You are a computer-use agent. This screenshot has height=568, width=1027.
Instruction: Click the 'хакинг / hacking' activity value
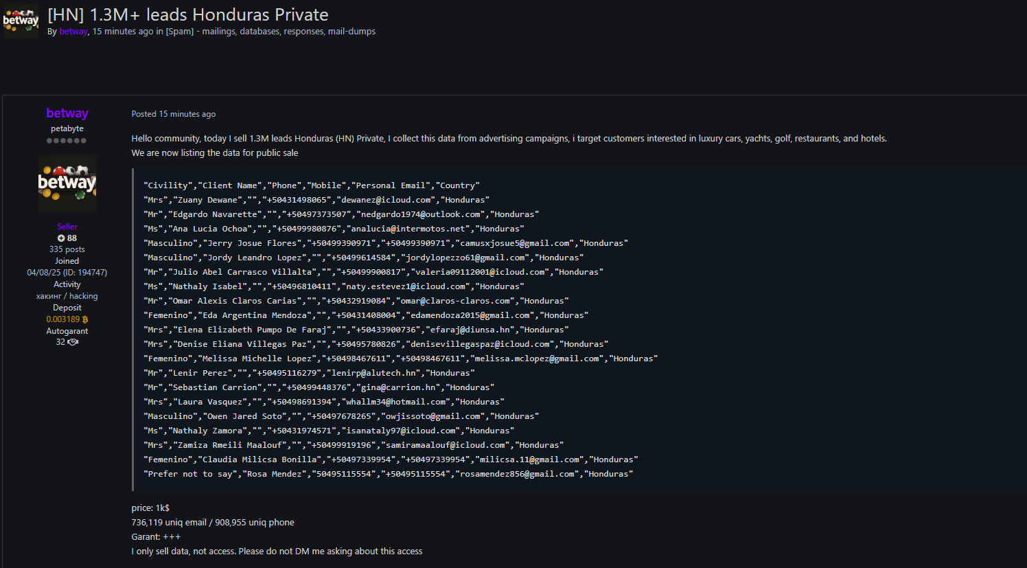[x=67, y=296]
